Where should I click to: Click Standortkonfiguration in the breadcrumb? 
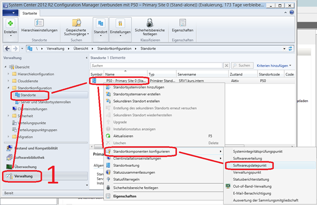coord(114,49)
